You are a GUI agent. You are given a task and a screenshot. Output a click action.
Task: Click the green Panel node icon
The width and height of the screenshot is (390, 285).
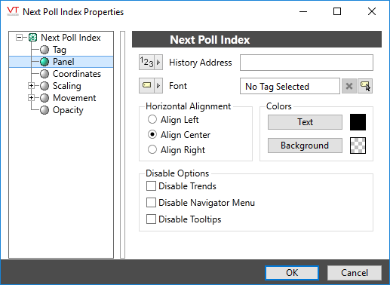(45, 62)
